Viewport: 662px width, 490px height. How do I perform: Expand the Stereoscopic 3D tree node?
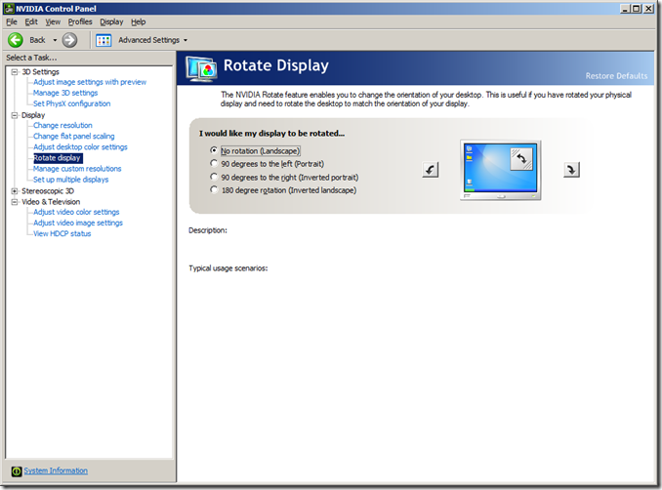(x=15, y=191)
